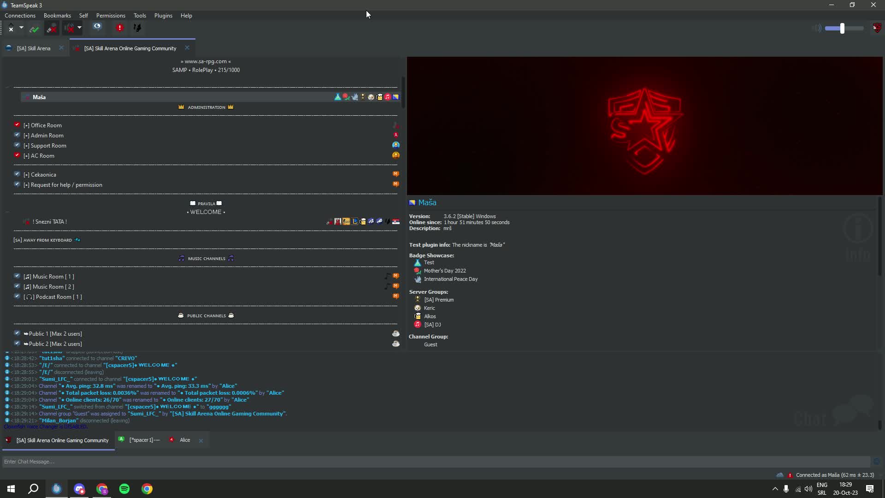Open dropdown arrow next to disconnect icon

point(21,28)
